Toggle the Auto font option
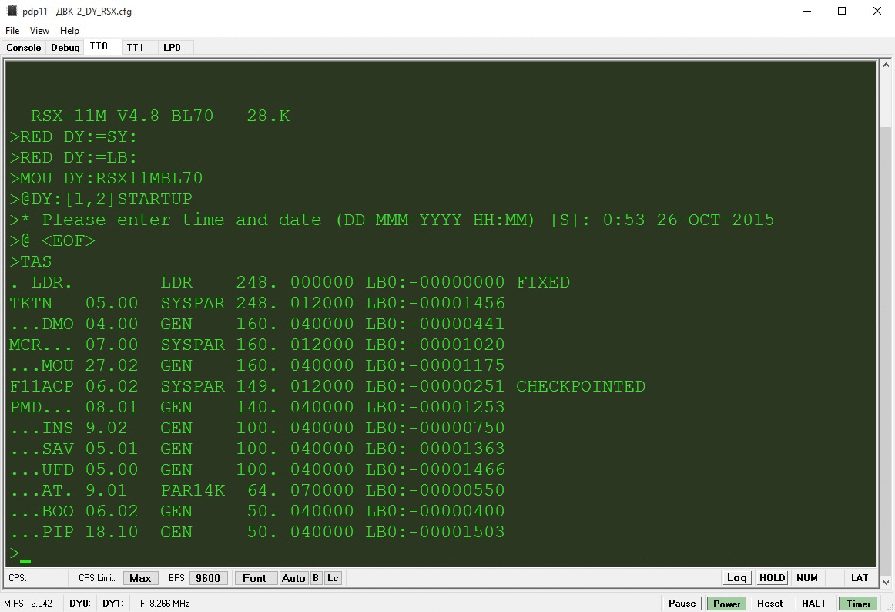 (x=293, y=578)
